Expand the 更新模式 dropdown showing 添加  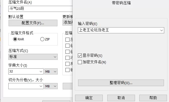point(67,22)
